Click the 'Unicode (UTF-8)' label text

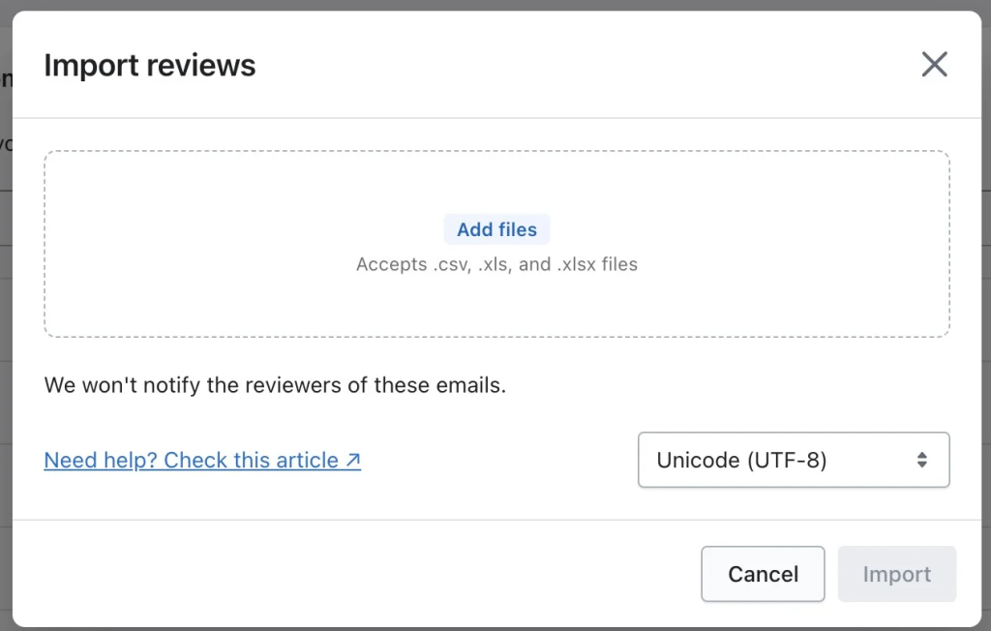741,460
